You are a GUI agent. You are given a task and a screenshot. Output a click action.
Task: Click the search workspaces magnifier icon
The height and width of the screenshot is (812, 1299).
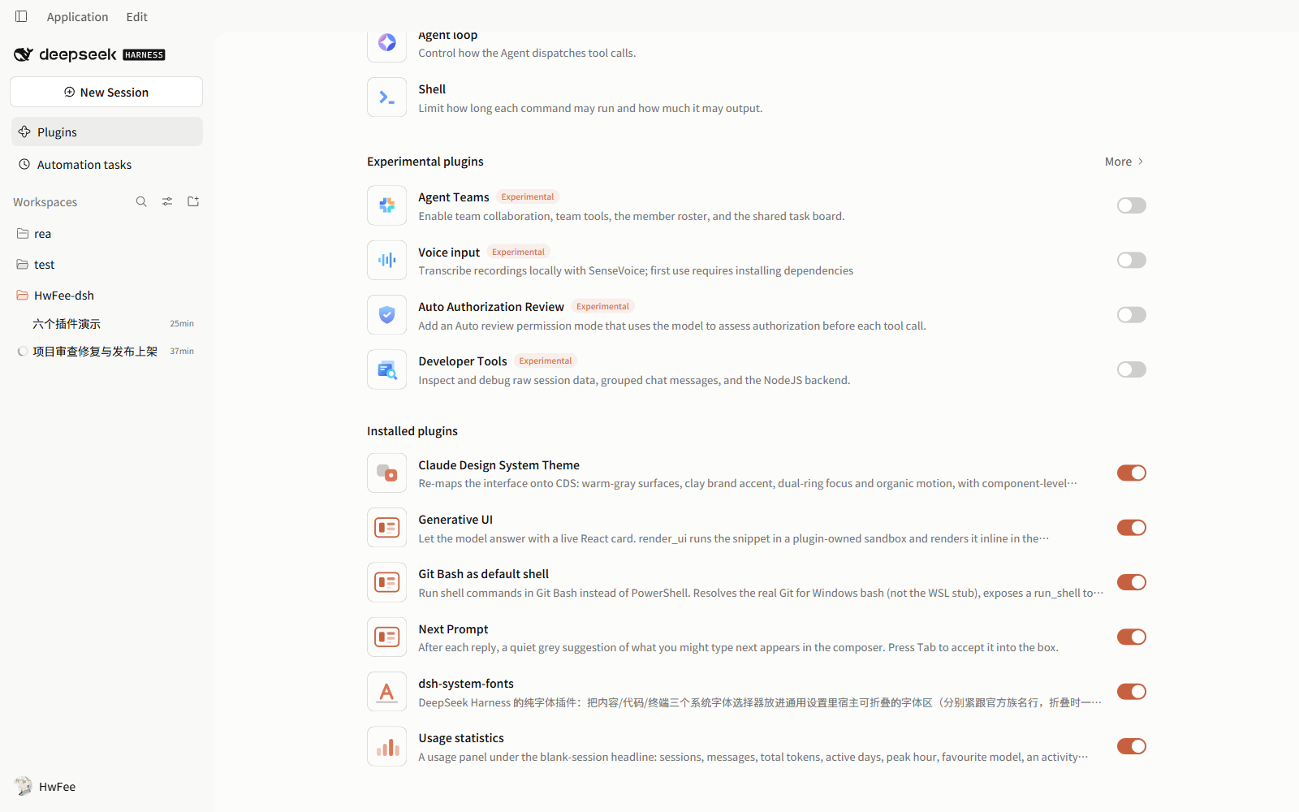coord(141,201)
